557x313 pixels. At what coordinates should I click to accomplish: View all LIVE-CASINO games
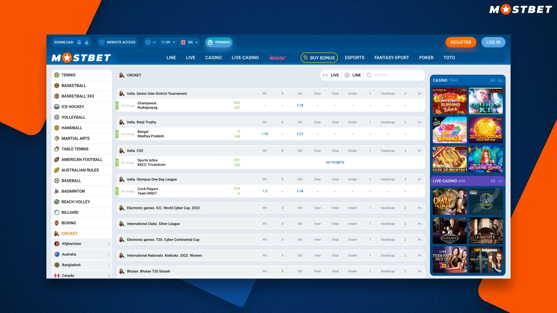pos(496,181)
